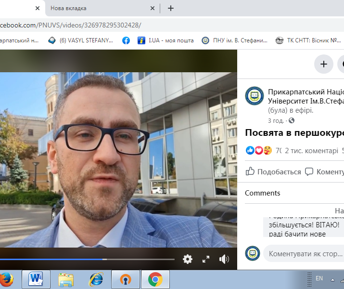Click the video frame to pause
Screen dimensions: 344x289
[118, 159]
